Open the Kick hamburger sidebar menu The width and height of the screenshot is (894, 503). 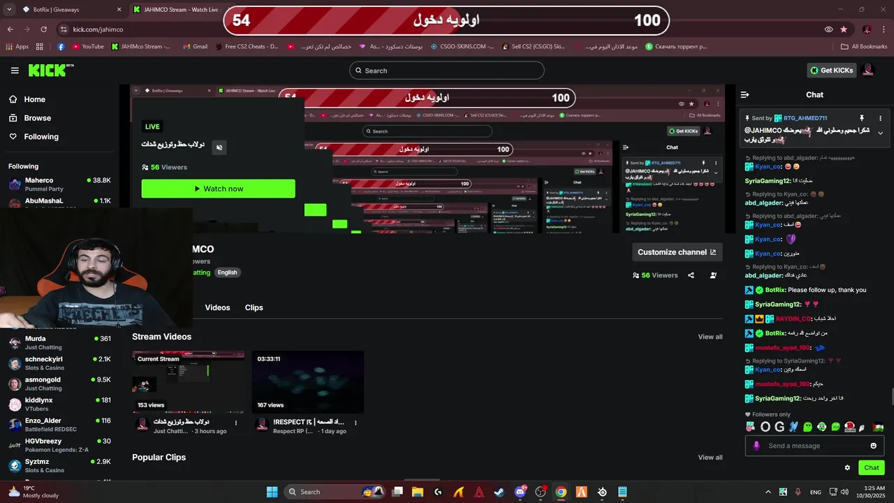click(15, 71)
